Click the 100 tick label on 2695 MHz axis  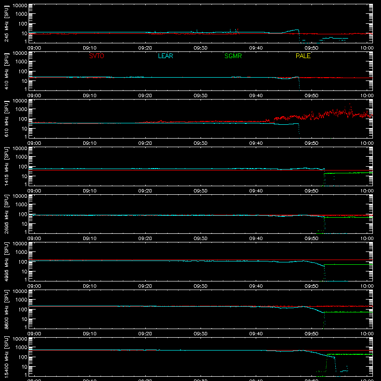tap(23, 214)
